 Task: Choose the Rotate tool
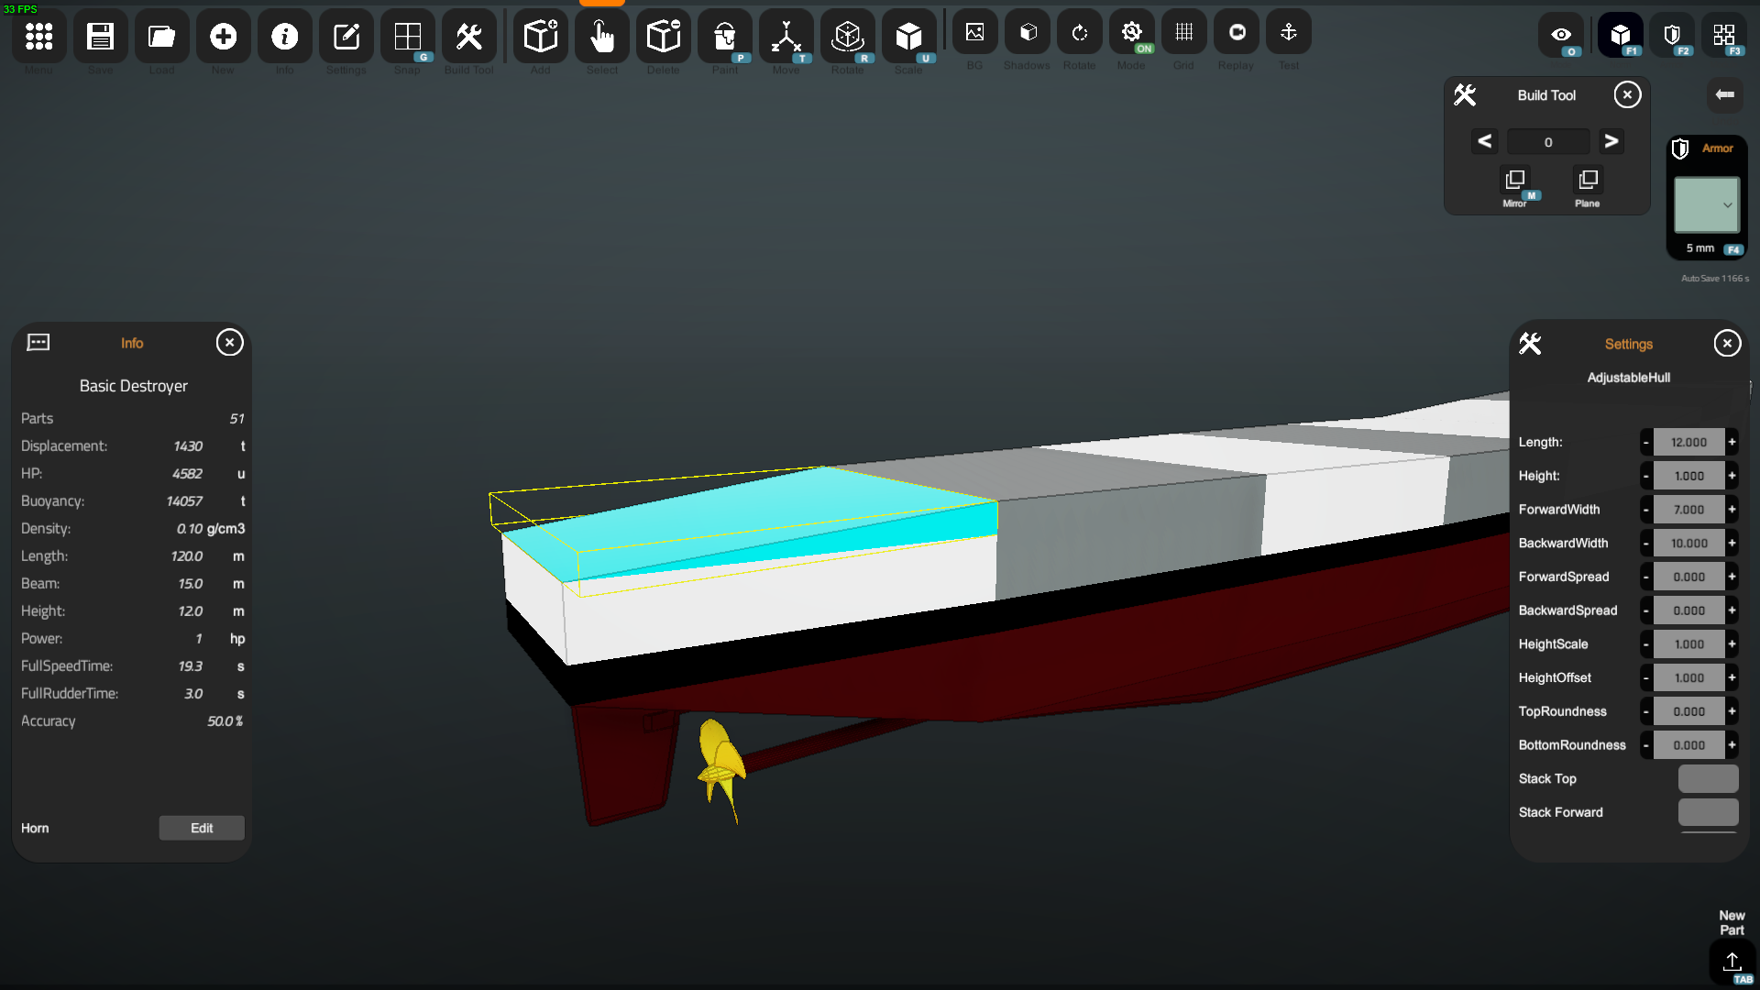coord(847,37)
